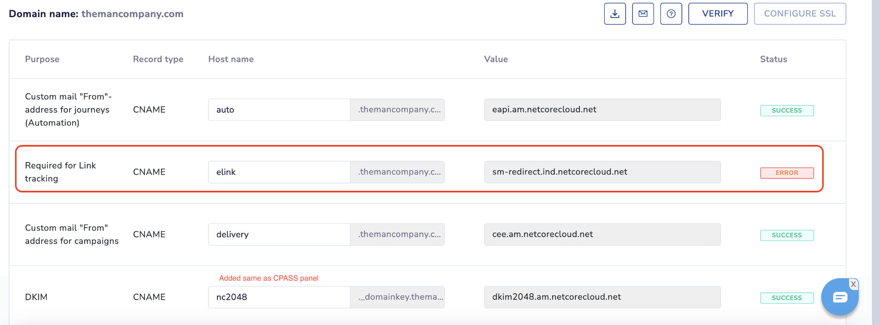Click the domain suffix beside 'delivery'
This screenshot has height=325, width=880.
[397, 235]
